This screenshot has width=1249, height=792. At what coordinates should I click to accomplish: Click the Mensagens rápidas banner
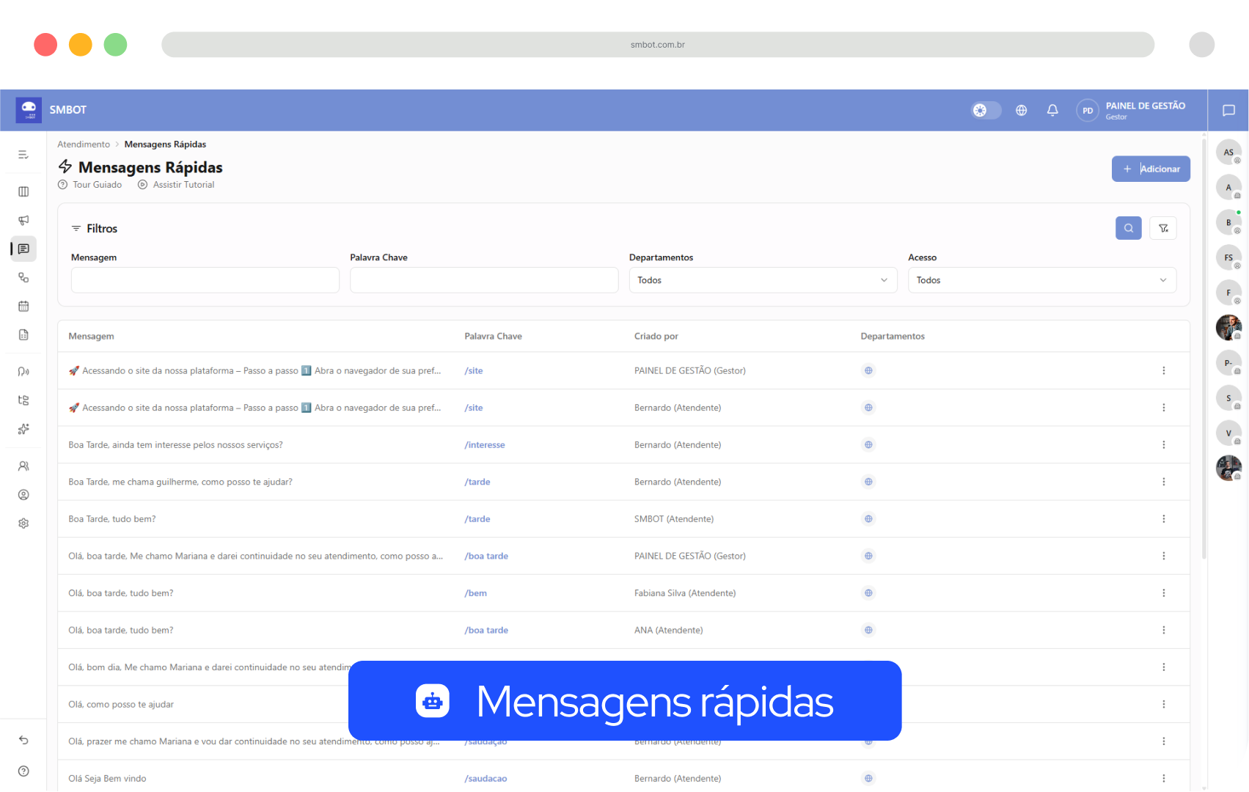coord(625,701)
